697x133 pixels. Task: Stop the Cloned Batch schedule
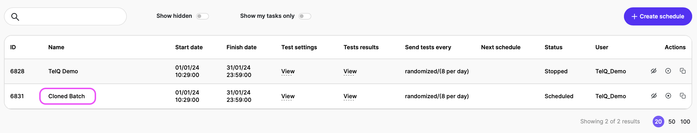(x=668, y=96)
